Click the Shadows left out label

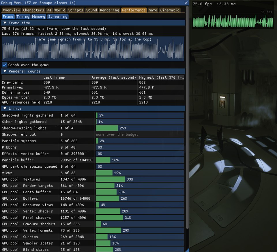pos(19,134)
